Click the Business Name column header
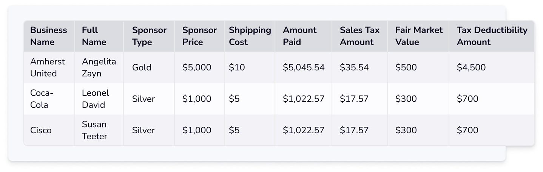543x172 pixels. click(x=48, y=36)
